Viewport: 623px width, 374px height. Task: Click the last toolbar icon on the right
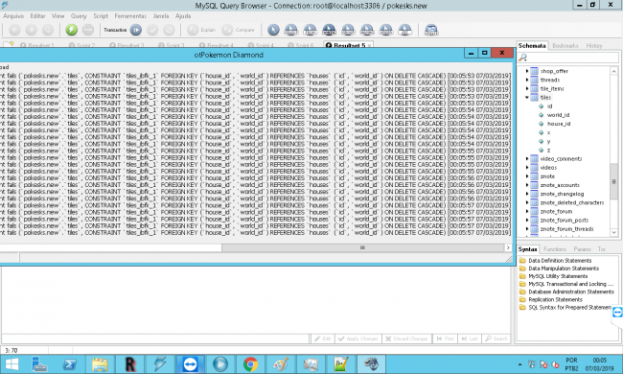pos(431,30)
